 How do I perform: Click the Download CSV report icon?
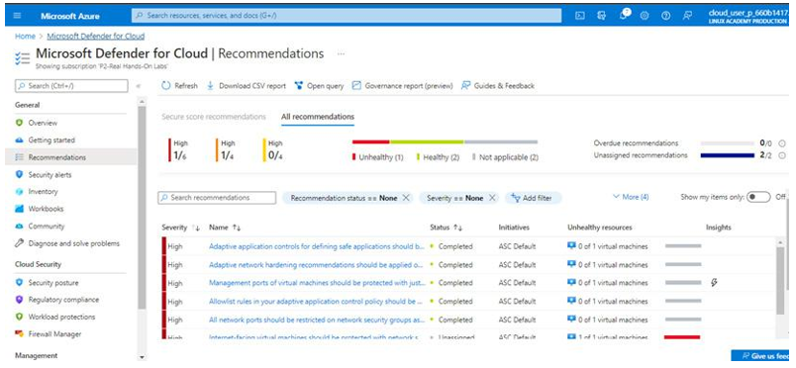click(210, 86)
